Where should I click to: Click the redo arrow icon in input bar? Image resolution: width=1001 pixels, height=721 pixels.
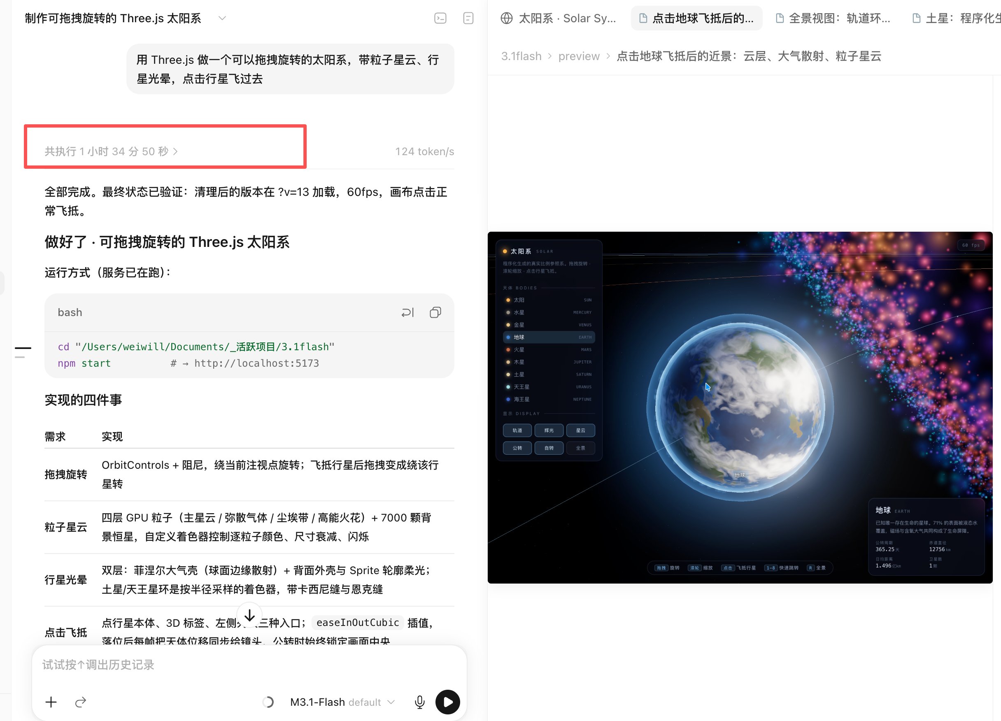coord(80,702)
